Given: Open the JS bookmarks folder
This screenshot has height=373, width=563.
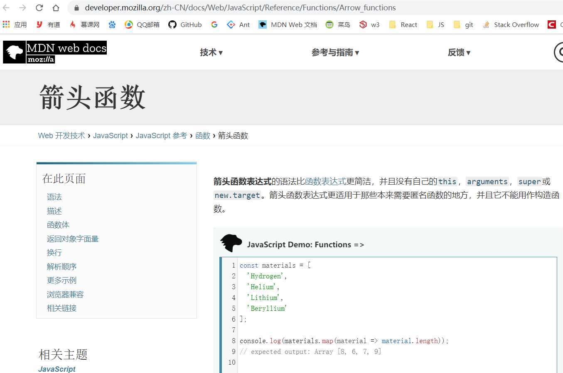Looking at the screenshot, I should tap(435, 24).
